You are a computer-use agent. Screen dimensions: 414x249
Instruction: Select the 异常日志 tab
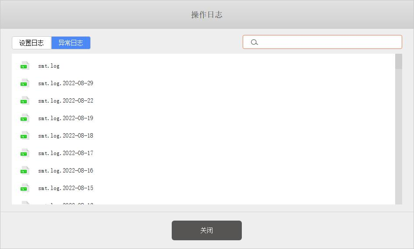(71, 43)
